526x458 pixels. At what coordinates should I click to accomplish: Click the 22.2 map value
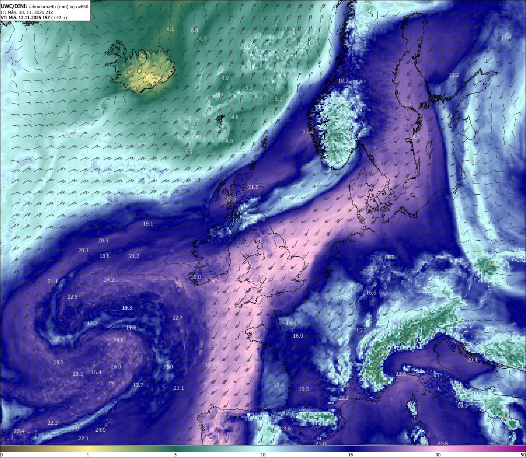343,398
